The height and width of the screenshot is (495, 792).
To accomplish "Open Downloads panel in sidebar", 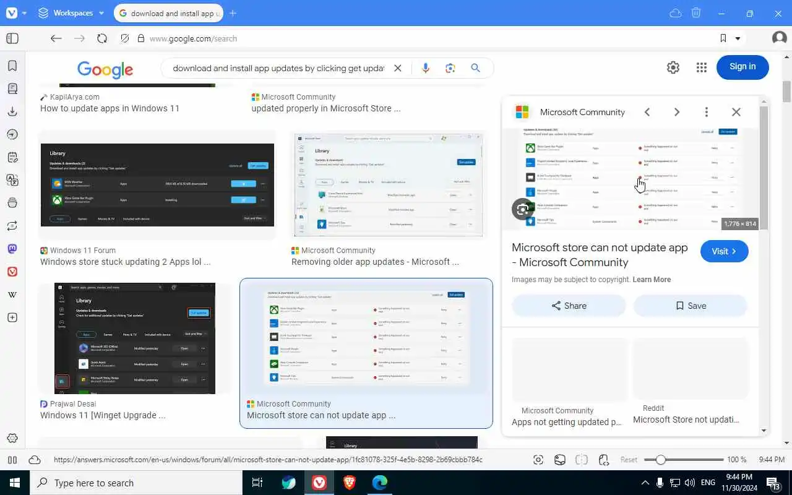I will coord(12,111).
